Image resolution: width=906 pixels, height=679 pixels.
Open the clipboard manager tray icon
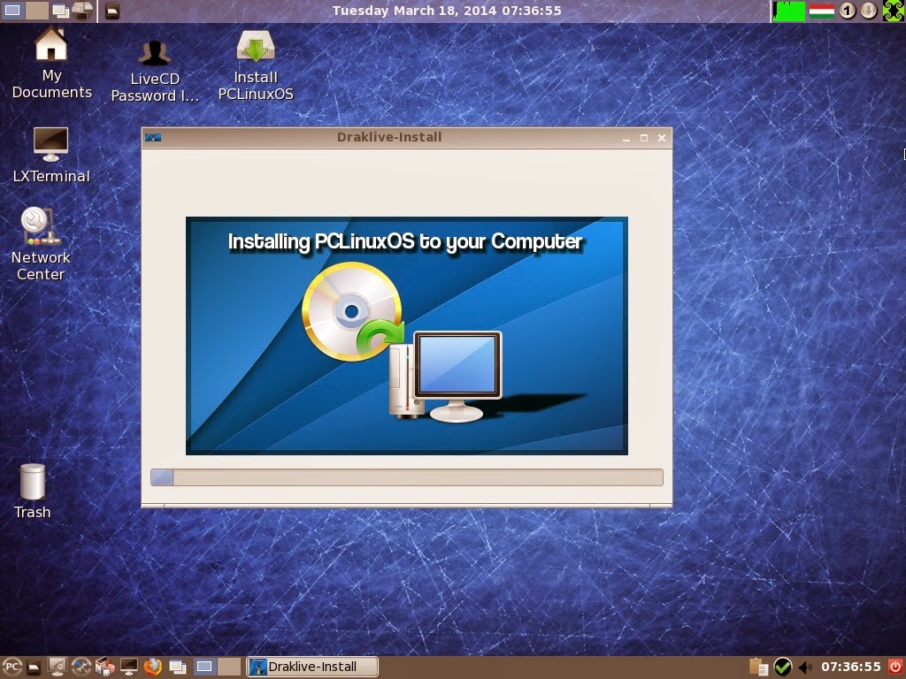(758, 667)
